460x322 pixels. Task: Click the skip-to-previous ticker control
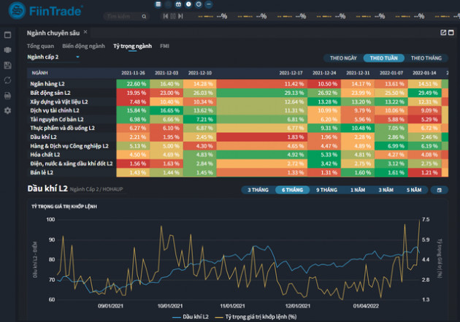pos(166,16)
